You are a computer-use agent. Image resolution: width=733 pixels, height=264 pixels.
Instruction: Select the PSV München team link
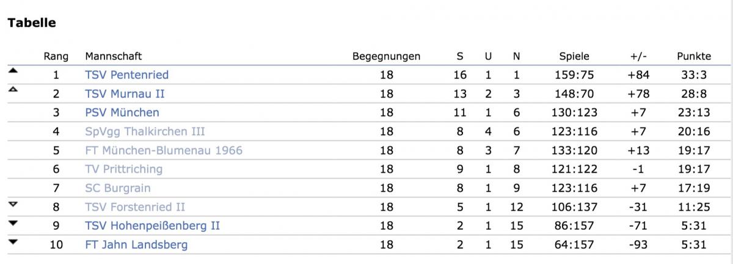(122, 112)
